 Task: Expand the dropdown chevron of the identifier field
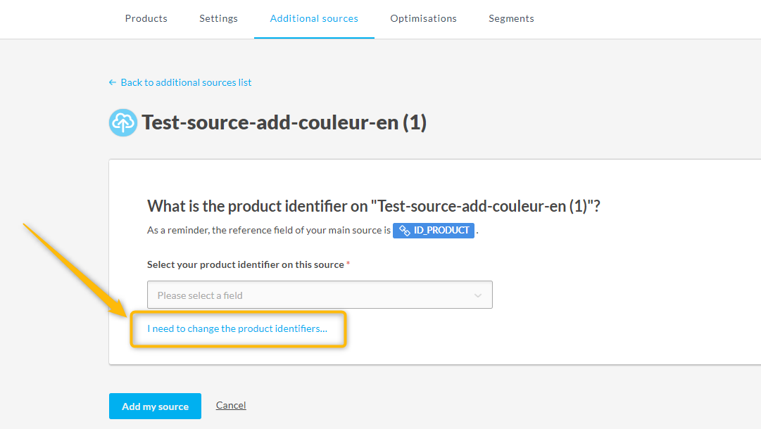click(478, 295)
